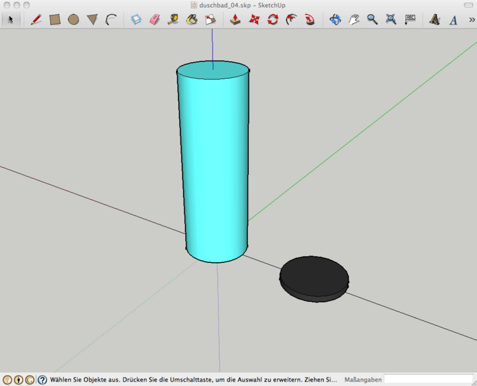Image resolution: width=477 pixels, height=386 pixels.
Task: Pick the Paint Bucket tool
Action: [x=191, y=19]
